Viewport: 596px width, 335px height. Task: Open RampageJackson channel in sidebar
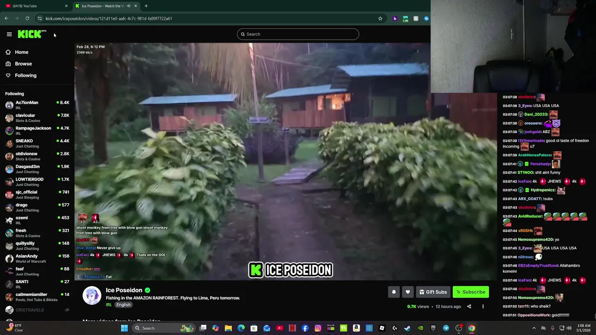click(37, 130)
